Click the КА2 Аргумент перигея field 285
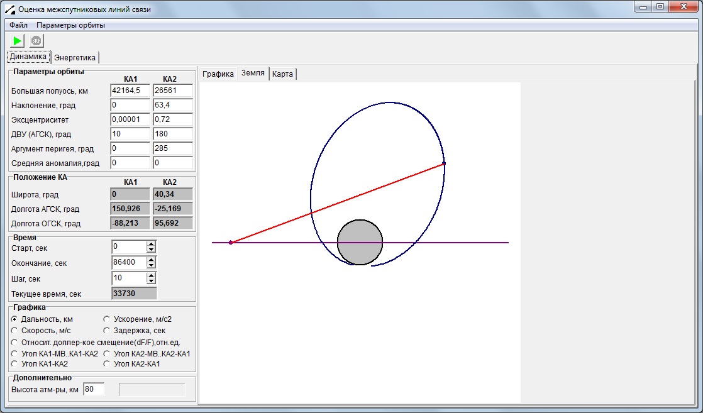Viewport: 703px width, 413px height. 173,148
